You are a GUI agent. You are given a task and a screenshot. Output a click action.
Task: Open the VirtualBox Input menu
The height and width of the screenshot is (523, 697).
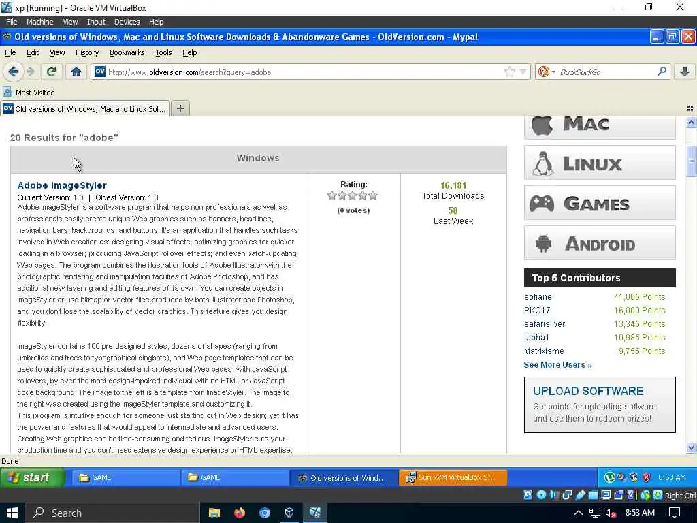[96, 21]
